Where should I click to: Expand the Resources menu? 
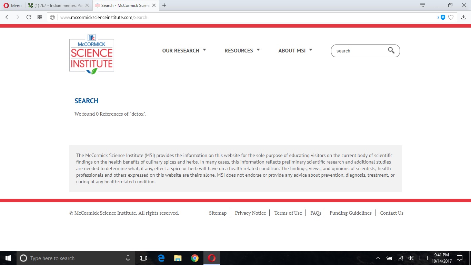(242, 50)
